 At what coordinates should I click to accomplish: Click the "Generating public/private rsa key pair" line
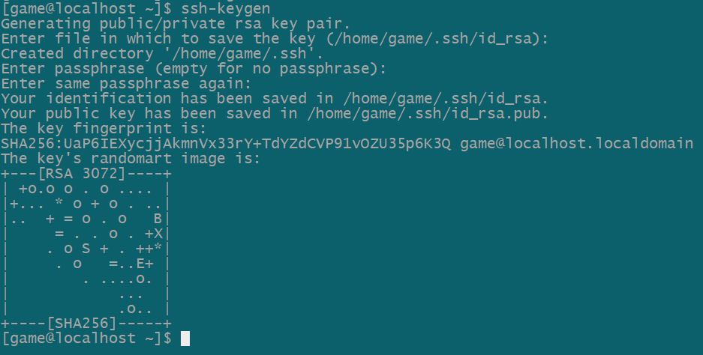coord(176,23)
